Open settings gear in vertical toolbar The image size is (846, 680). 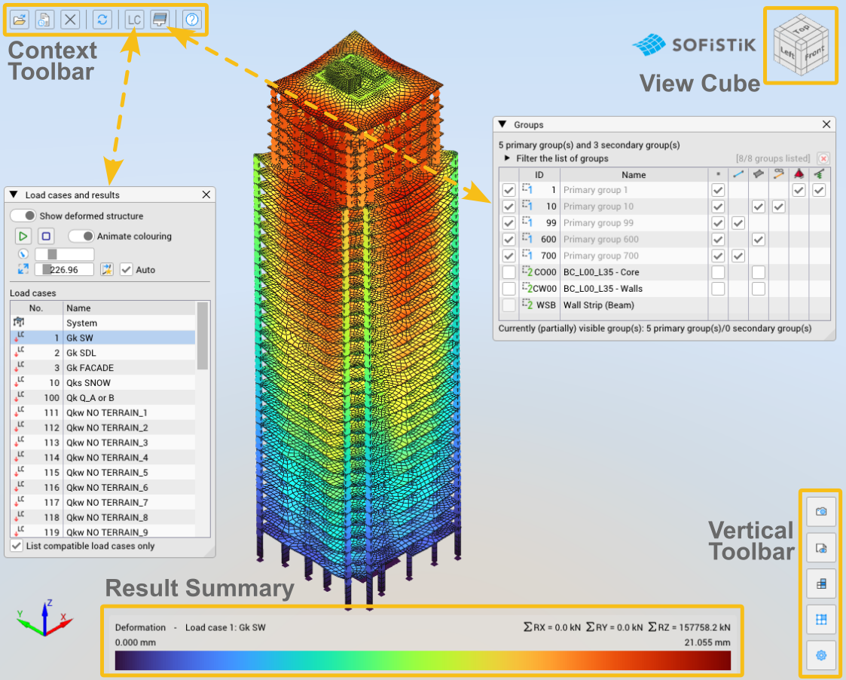[x=820, y=655]
